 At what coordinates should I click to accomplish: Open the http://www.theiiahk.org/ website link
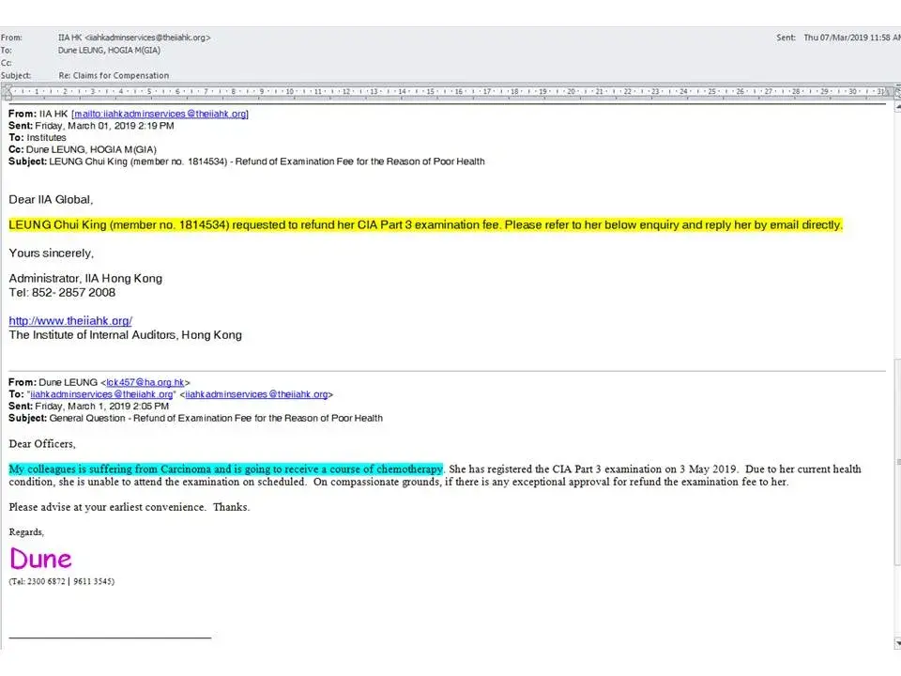(x=70, y=321)
